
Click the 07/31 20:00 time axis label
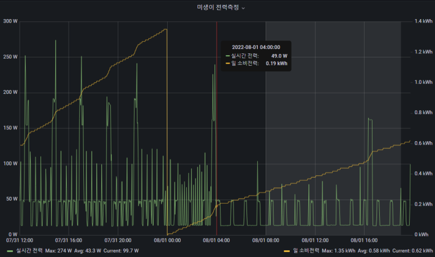118,240
